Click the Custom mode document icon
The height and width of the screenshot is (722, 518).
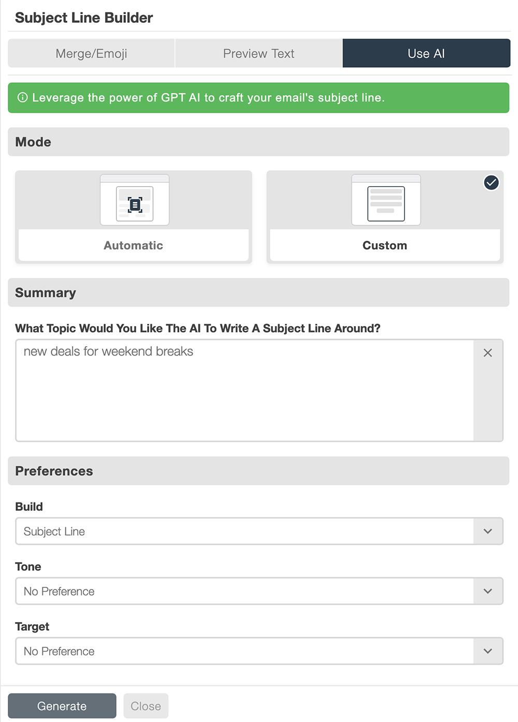(386, 204)
